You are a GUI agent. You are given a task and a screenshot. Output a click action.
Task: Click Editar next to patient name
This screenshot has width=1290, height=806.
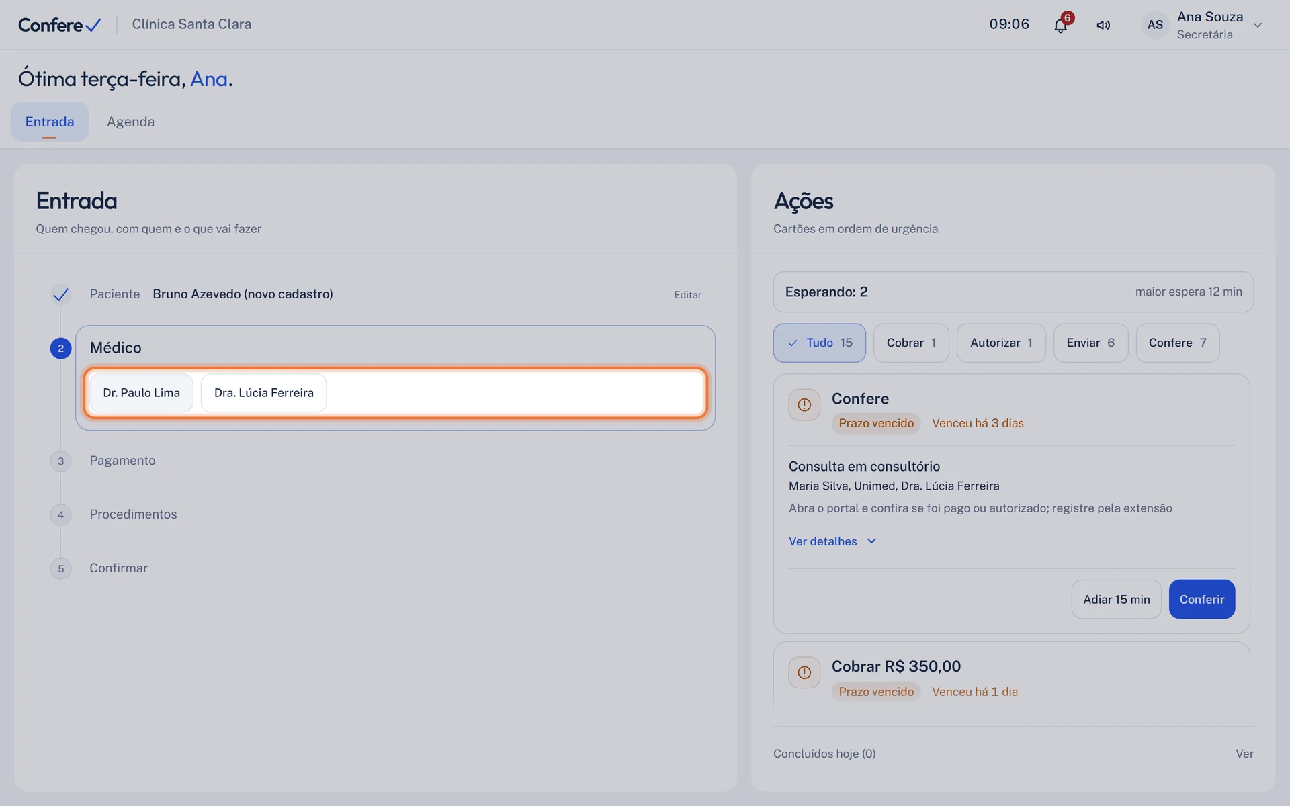point(687,295)
